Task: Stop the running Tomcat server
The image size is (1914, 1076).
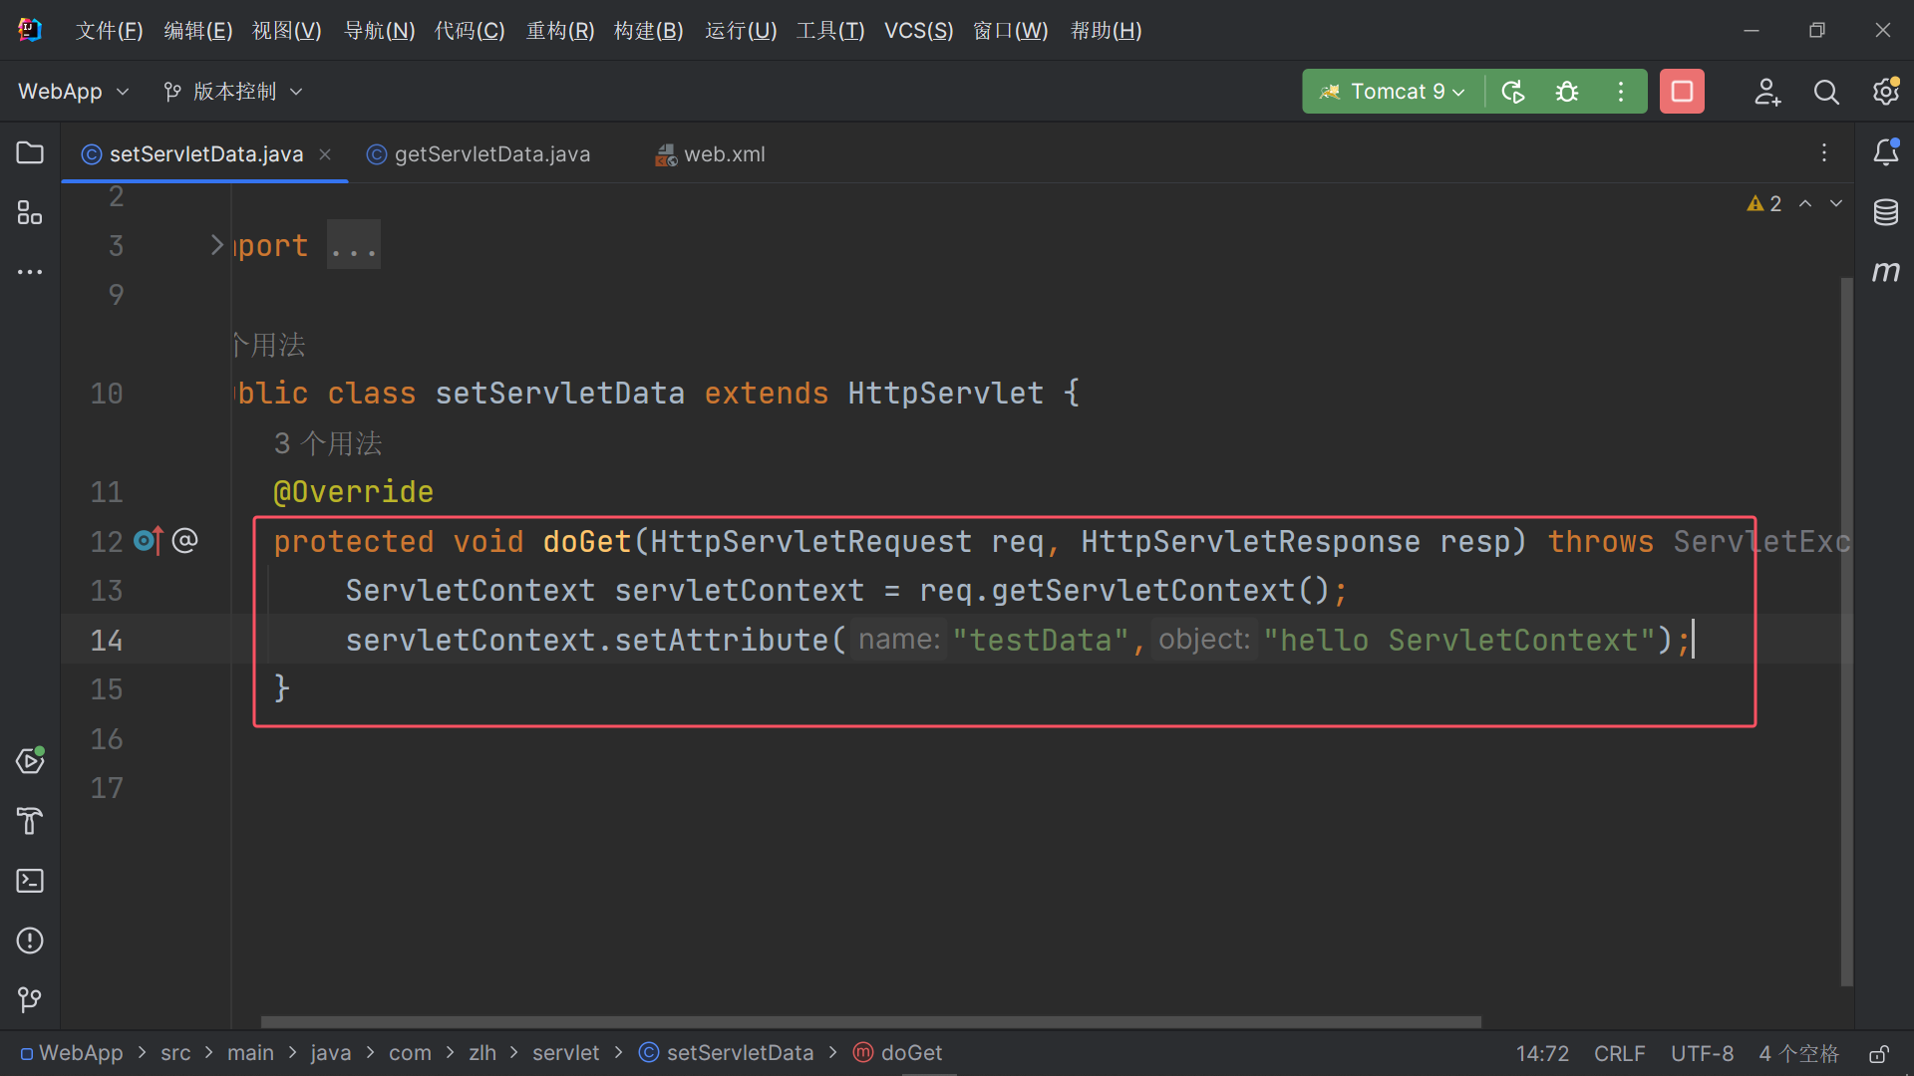Action: point(1682,91)
